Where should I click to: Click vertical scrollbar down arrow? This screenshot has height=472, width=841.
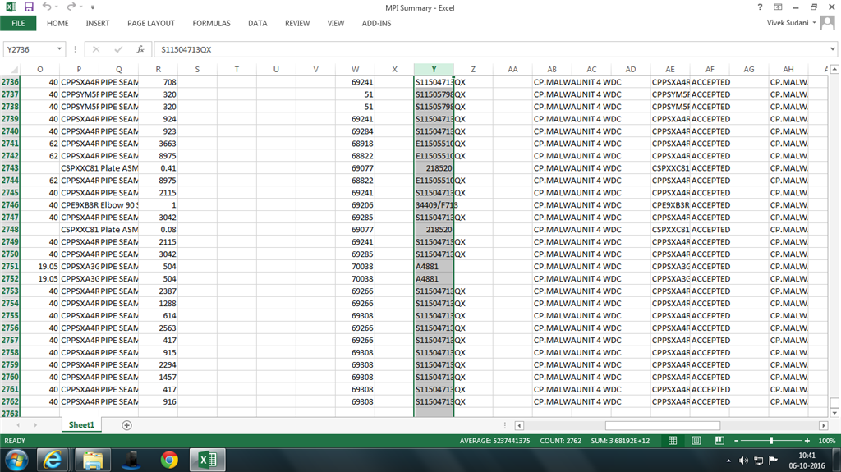click(x=834, y=413)
